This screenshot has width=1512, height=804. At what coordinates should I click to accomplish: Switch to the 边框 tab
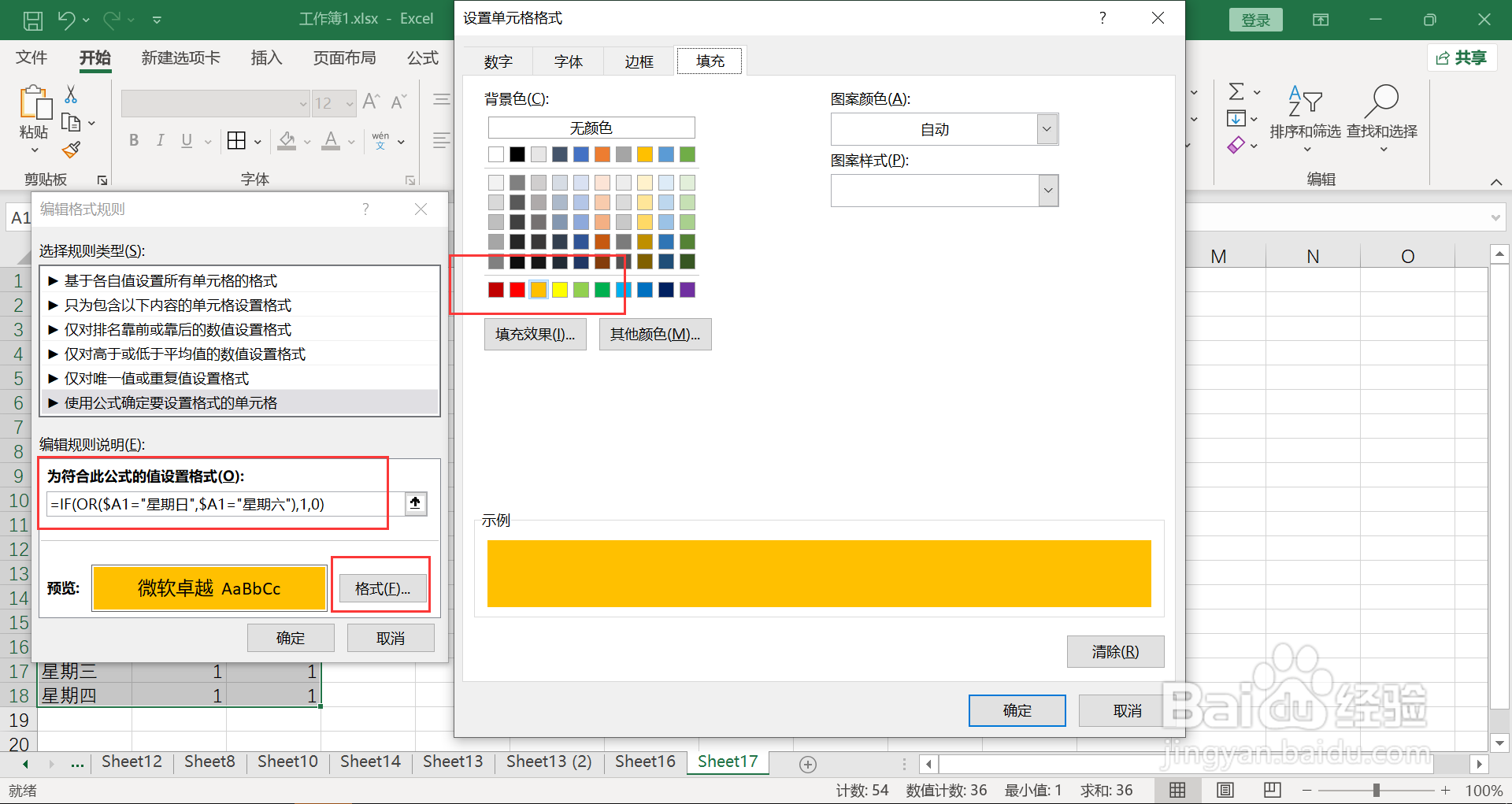[639, 61]
